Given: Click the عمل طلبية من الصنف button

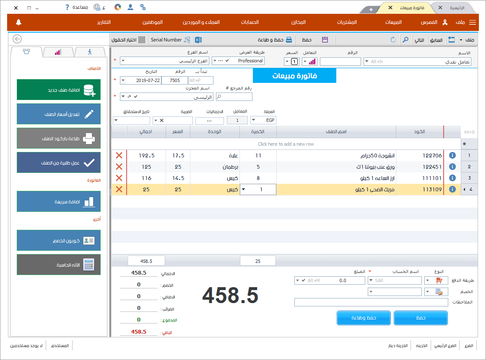Looking at the screenshot, I should 59,162.
